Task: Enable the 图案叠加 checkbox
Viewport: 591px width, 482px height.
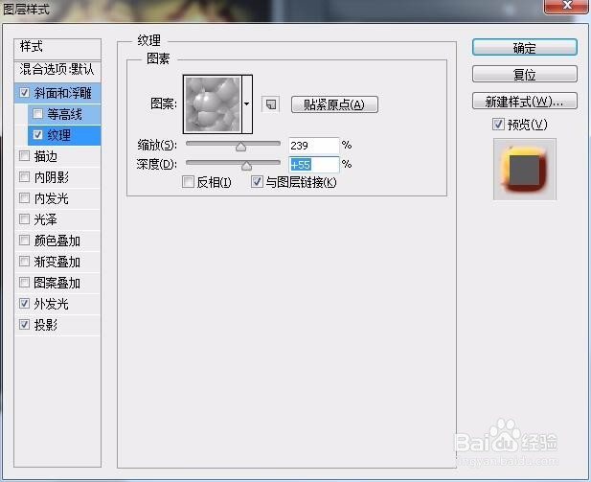Action: tap(24, 283)
